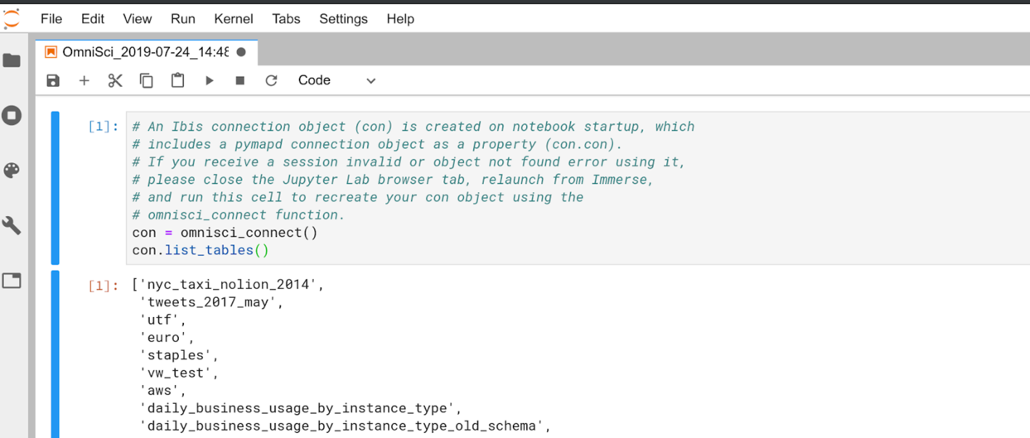Open the Settings menu
The height and width of the screenshot is (438, 1030).
click(x=343, y=18)
